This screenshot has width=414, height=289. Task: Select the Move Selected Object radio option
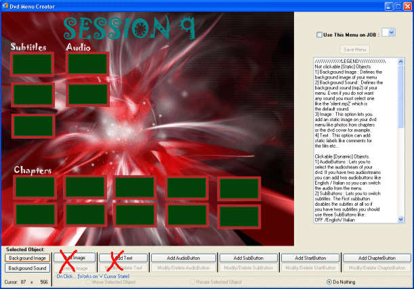[x=89, y=282]
